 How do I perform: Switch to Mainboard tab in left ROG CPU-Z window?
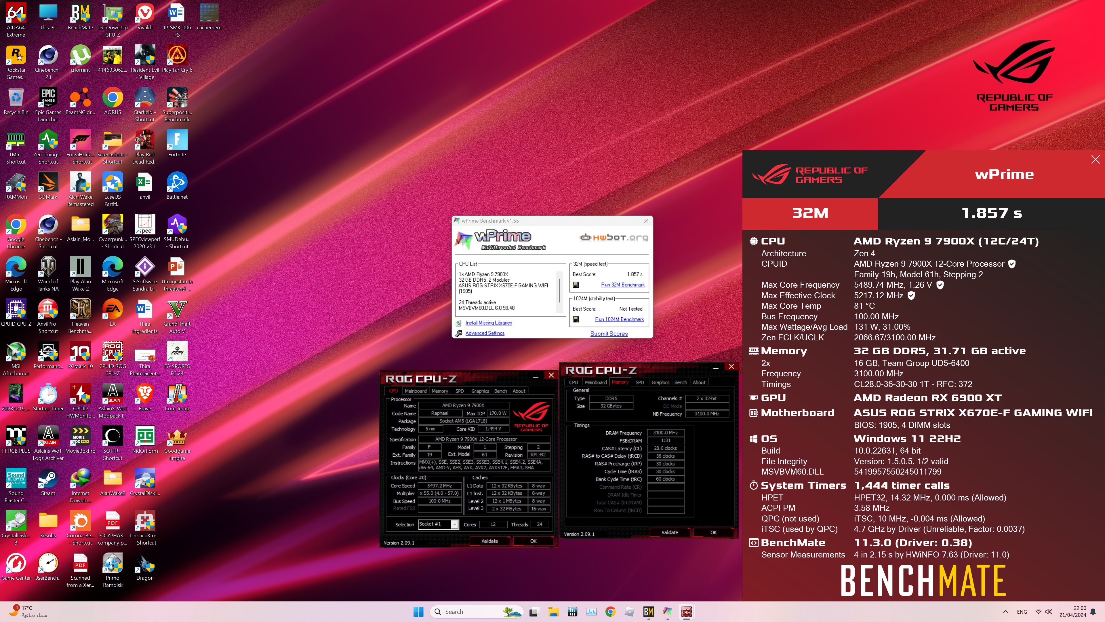pyautogui.click(x=415, y=391)
